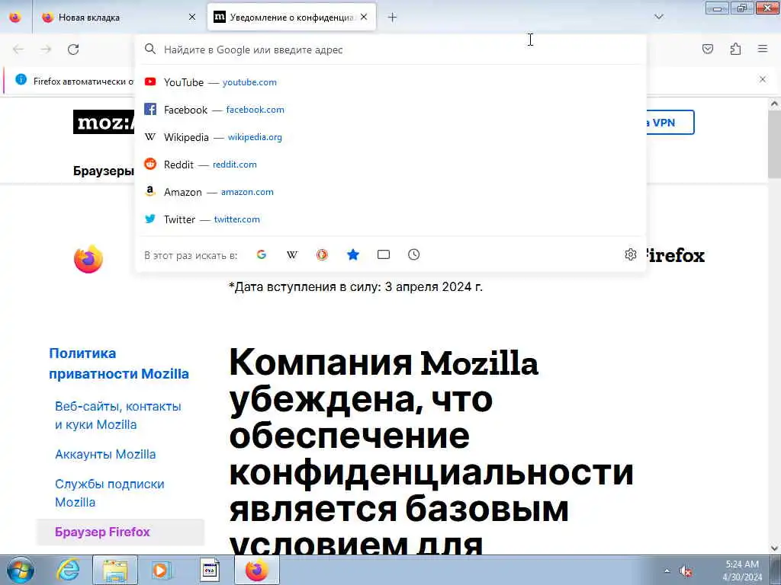Select the Уведомление о конфиденциальности tab
The height and width of the screenshot is (585, 781).
point(291,18)
